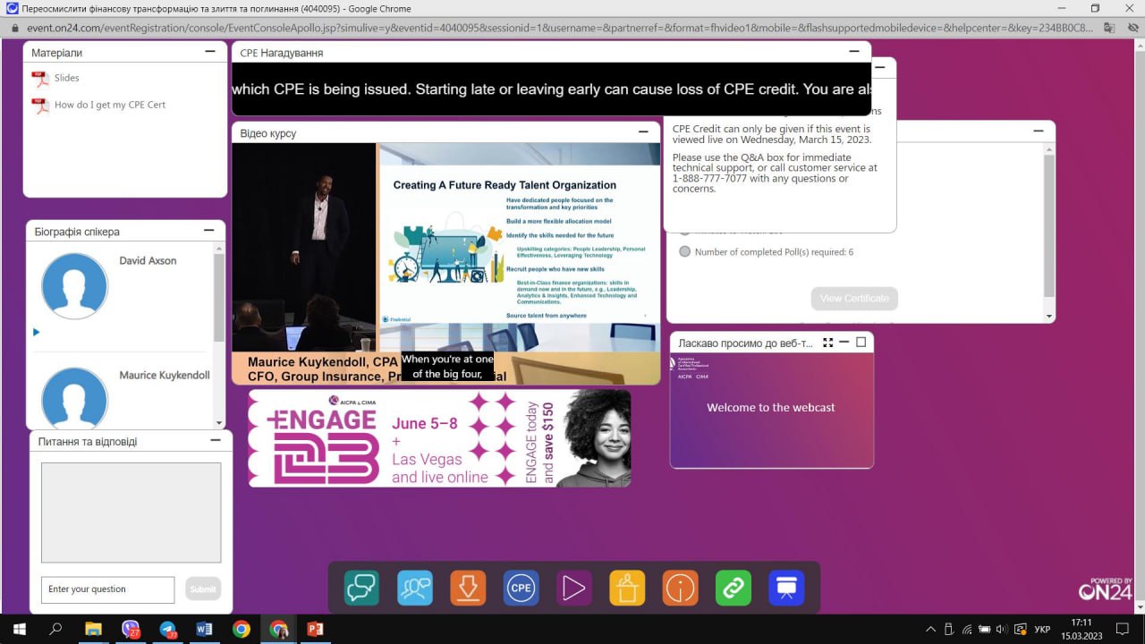The width and height of the screenshot is (1145, 644).
Task: Open the green chain link dock icon
Action: 734,588
